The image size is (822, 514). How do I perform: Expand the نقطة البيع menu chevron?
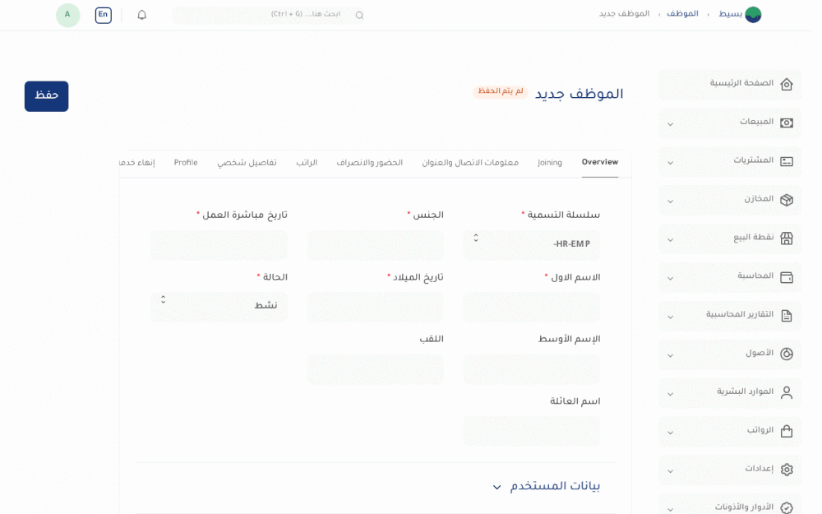pos(670,240)
